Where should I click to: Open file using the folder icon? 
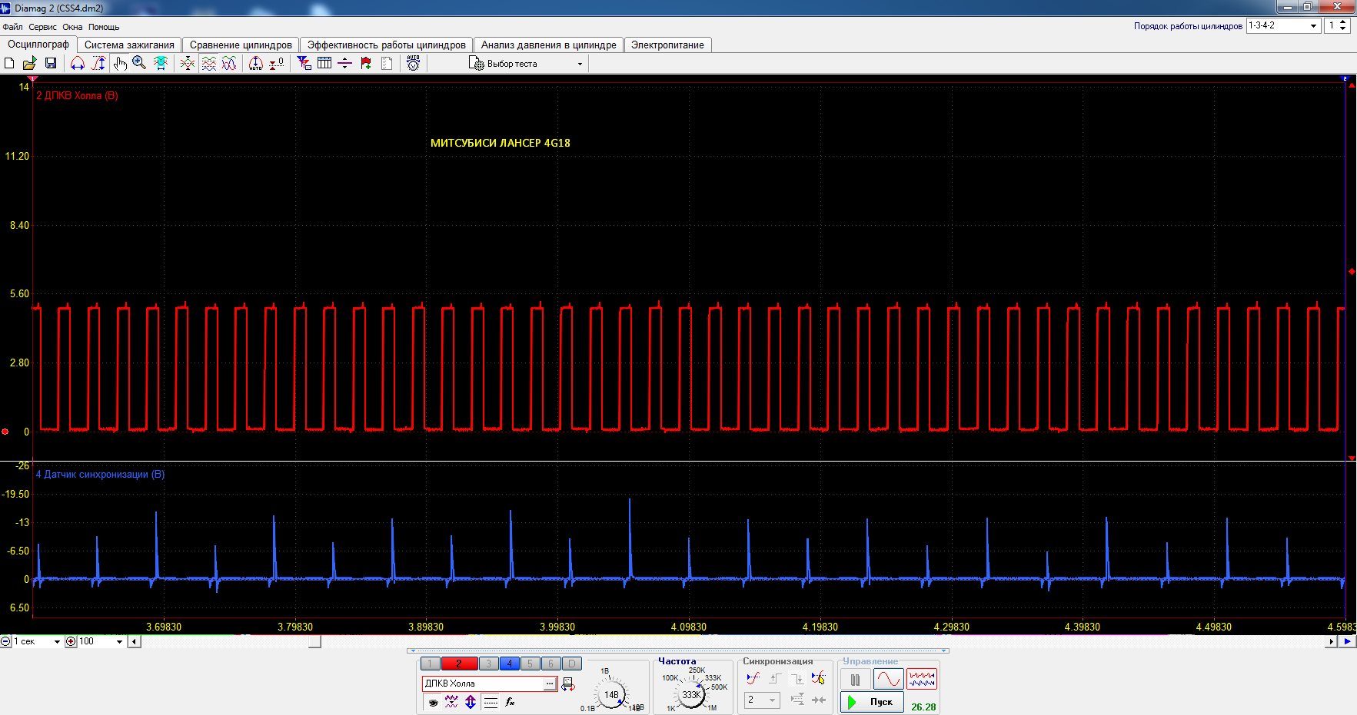30,64
